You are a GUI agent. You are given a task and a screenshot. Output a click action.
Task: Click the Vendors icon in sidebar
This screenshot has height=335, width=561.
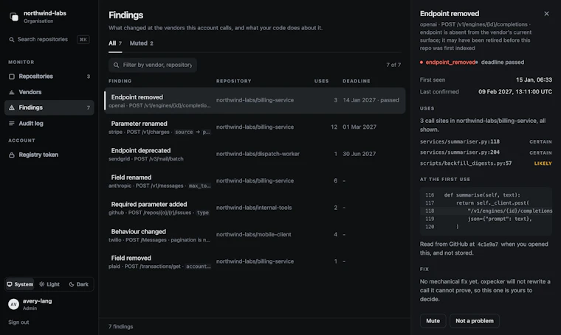[12, 92]
